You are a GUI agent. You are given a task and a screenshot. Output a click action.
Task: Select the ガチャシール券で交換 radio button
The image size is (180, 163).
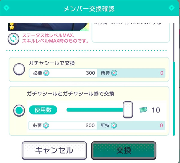click(19, 111)
